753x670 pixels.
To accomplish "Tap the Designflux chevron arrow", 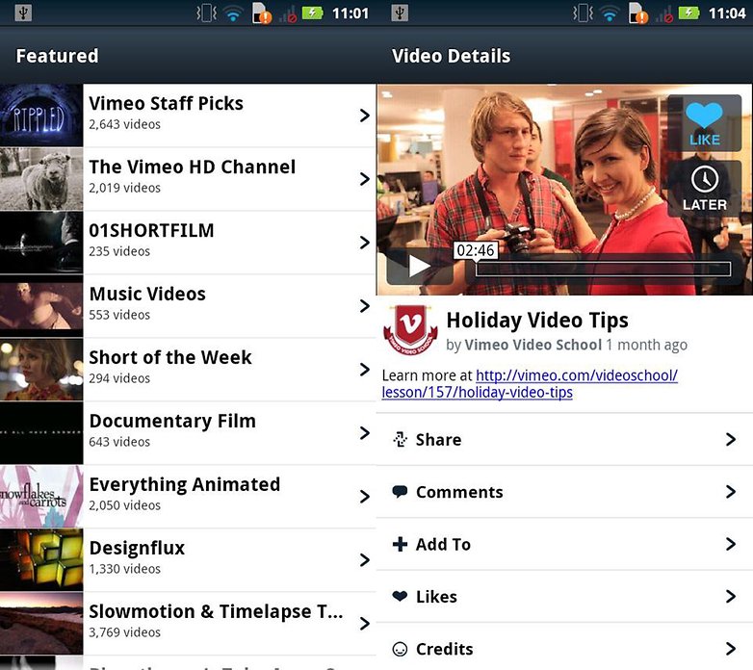I will click(365, 559).
